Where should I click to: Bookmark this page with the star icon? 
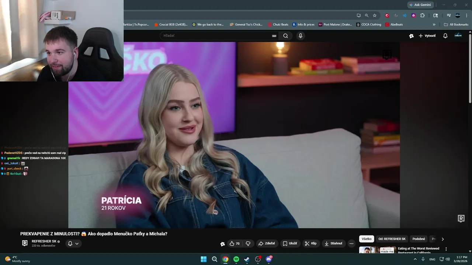(375, 15)
